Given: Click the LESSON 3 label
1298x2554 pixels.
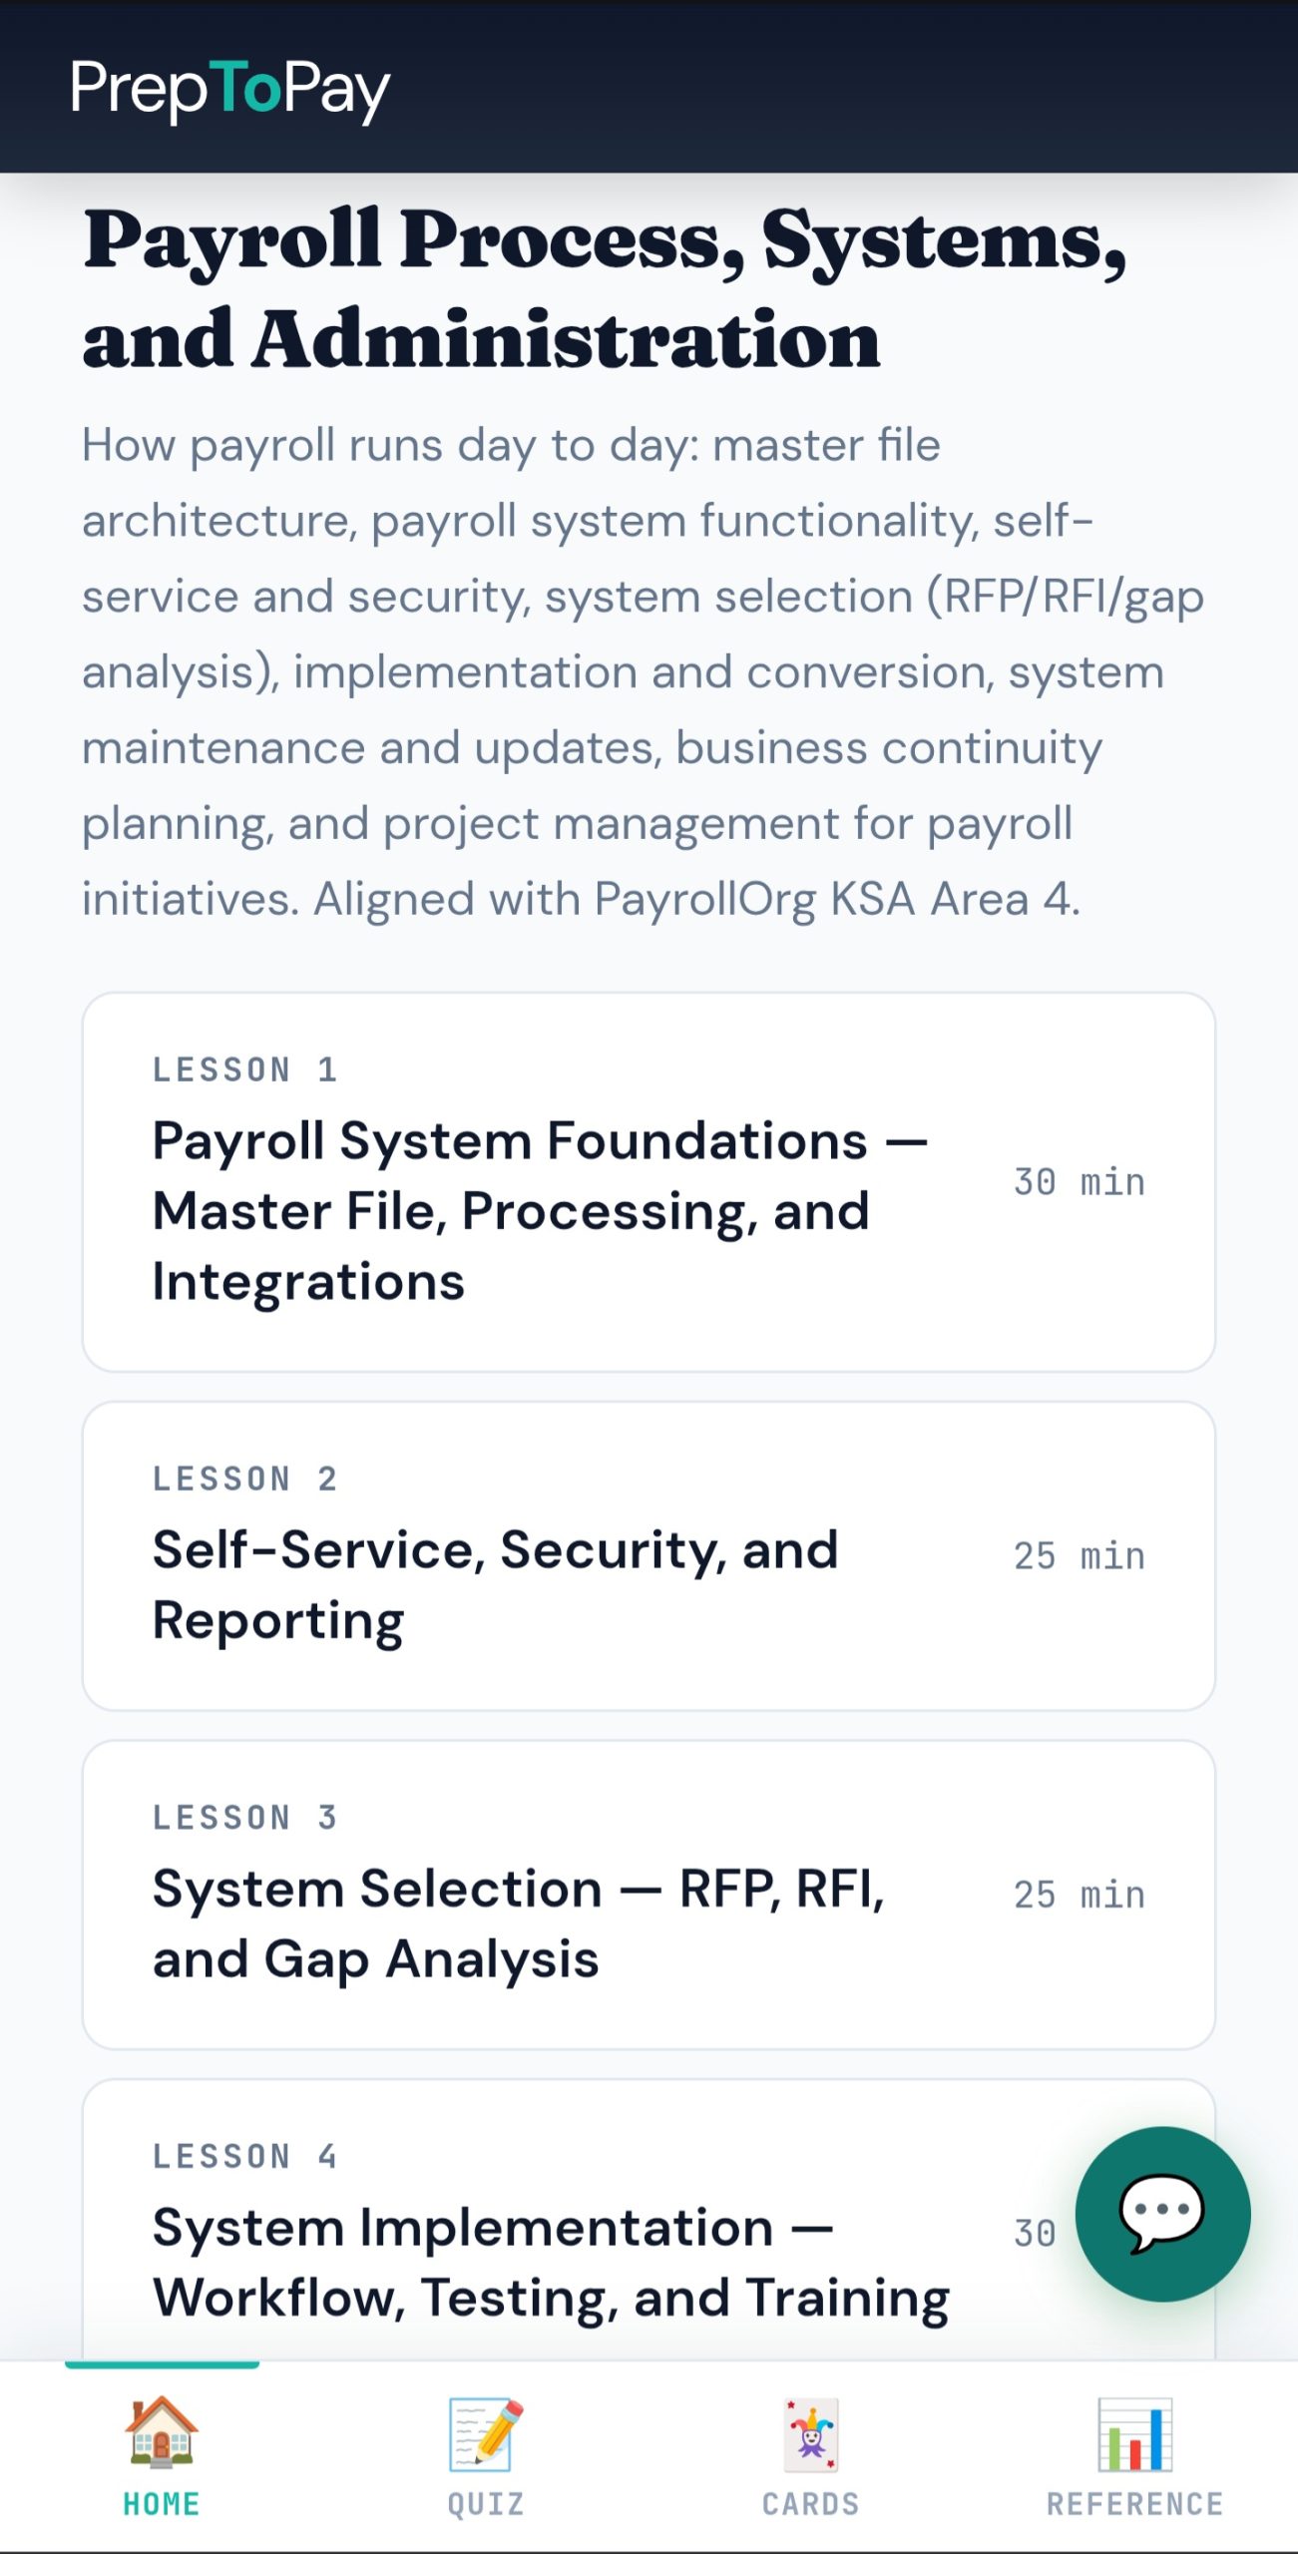Looking at the screenshot, I should [x=245, y=1818].
